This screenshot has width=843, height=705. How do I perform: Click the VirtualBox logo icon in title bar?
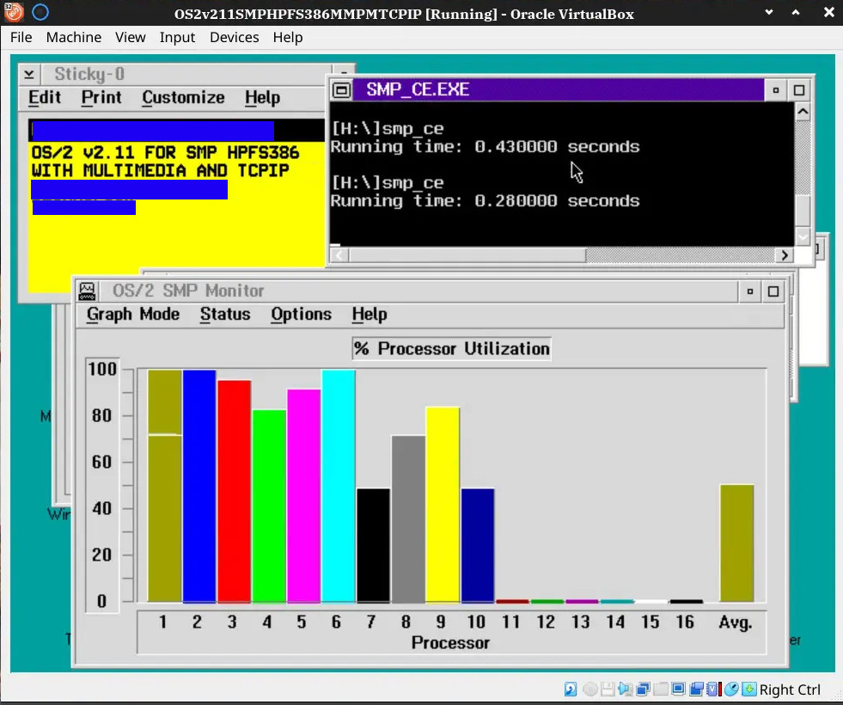click(x=13, y=12)
